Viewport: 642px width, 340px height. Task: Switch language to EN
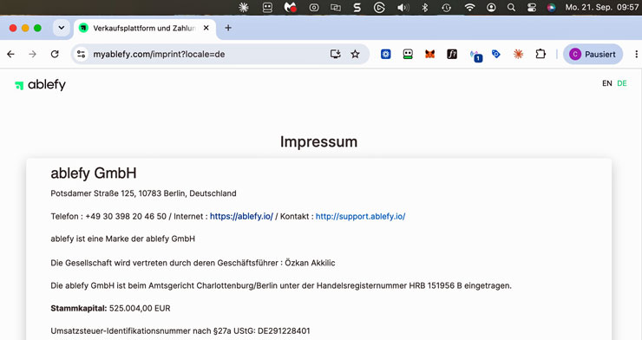coord(606,83)
